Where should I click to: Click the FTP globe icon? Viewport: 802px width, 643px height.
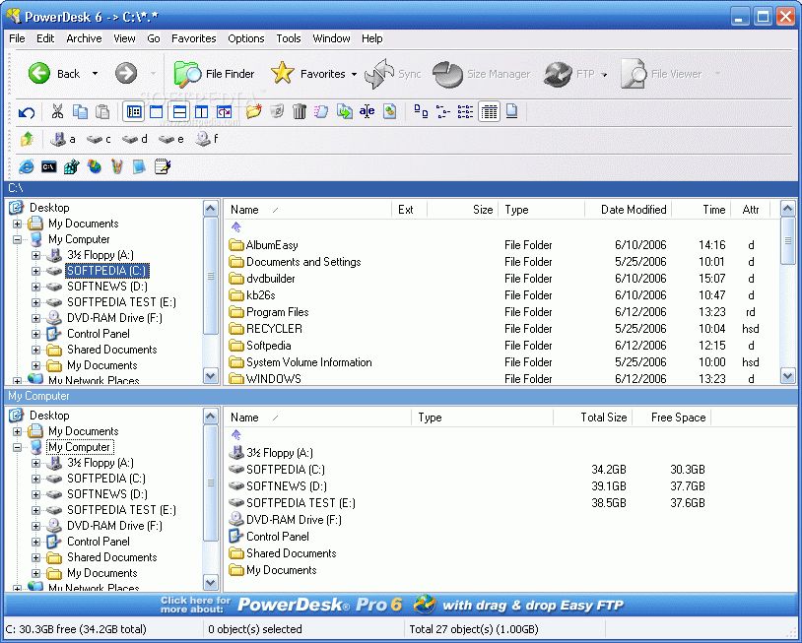558,74
